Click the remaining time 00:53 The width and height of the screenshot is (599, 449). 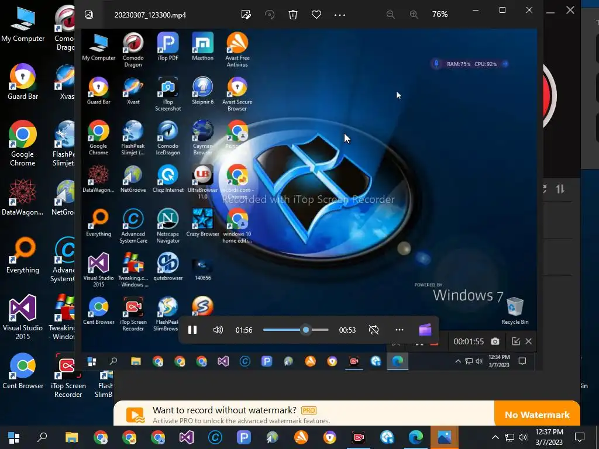pos(347,330)
